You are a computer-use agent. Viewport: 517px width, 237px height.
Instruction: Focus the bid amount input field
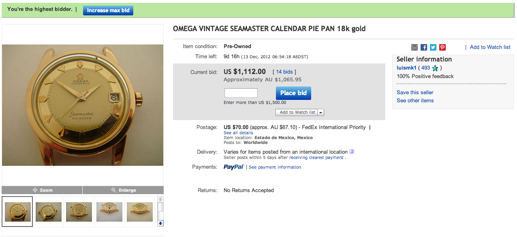click(x=241, y=93)
